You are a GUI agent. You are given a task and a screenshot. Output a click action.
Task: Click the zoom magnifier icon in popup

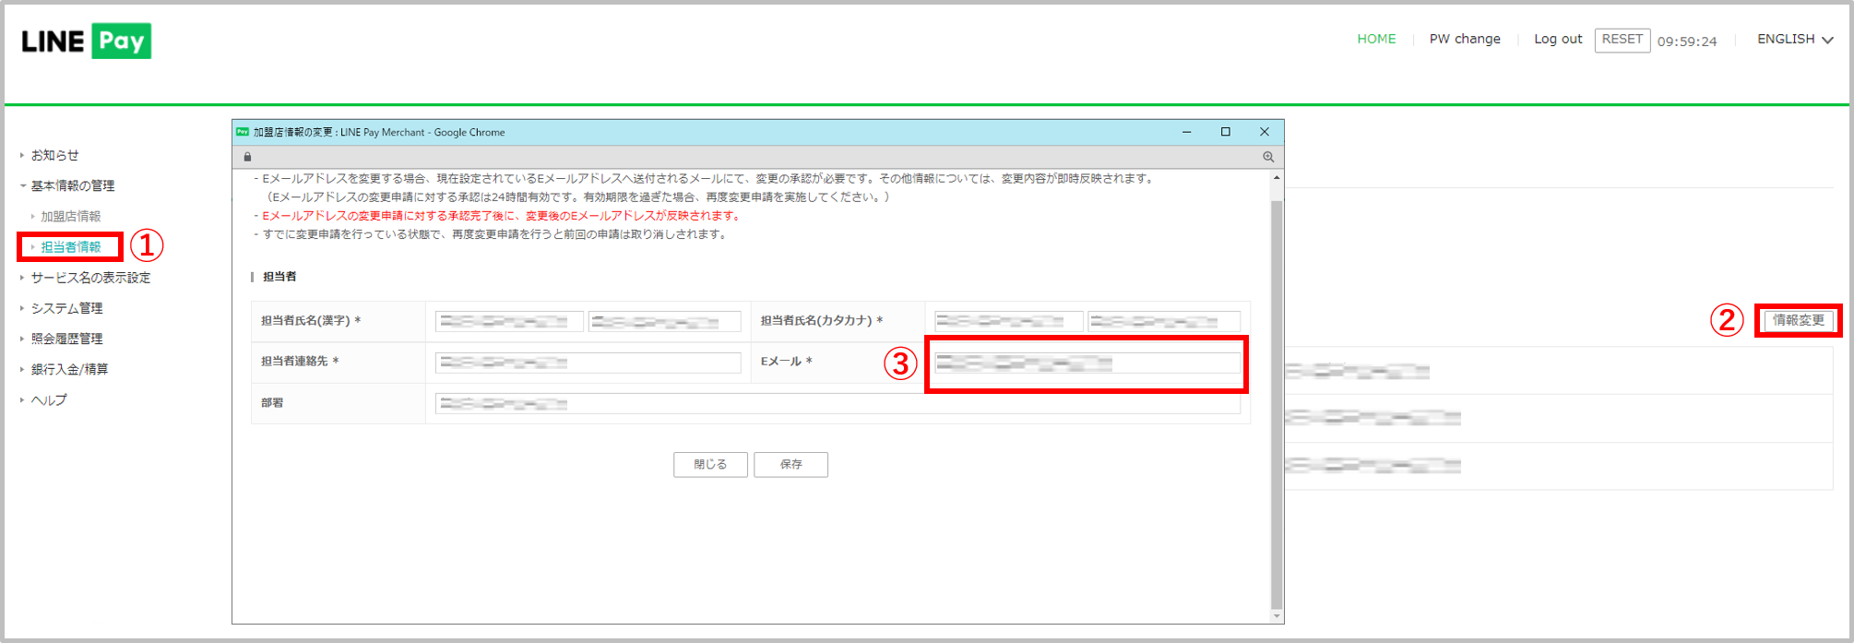coord(1268,157)
